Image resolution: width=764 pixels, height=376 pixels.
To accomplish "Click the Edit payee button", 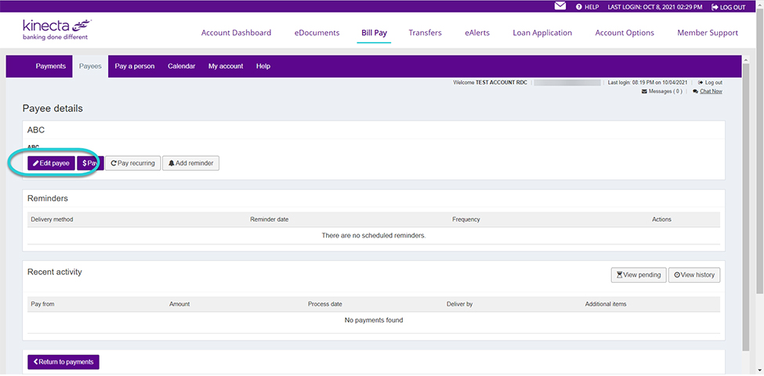I will point(52,164).
